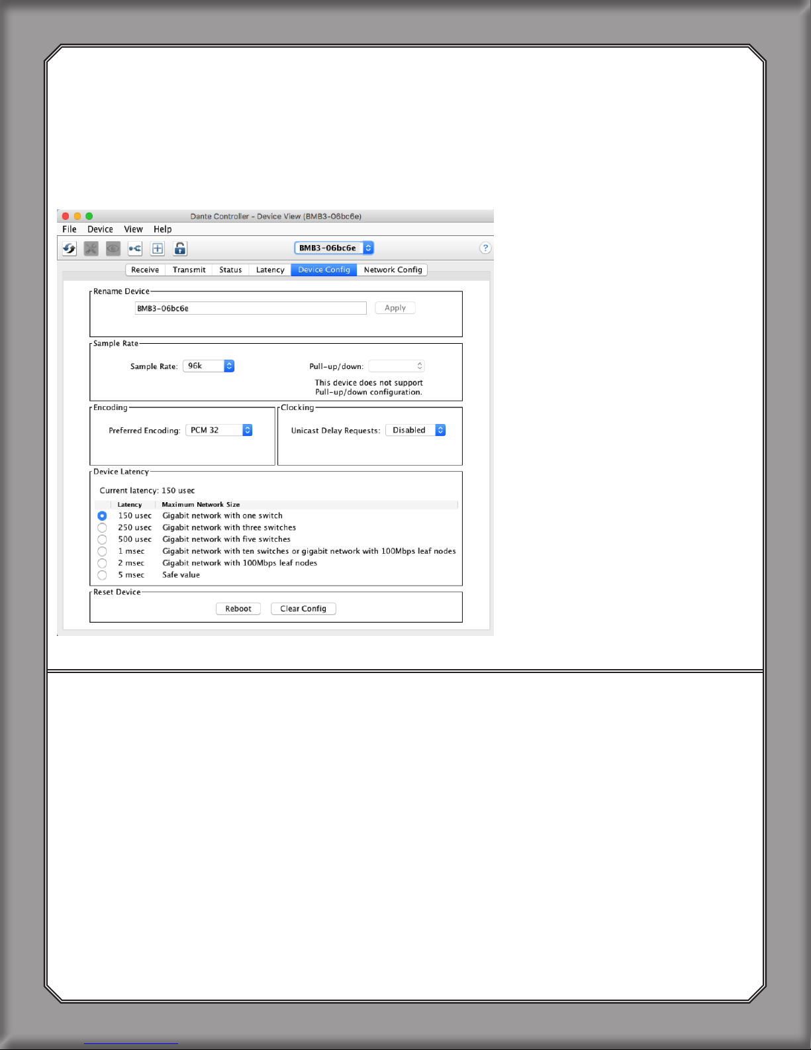
Task: Select the 500 usec latency radio button
Action: coord(102,539)
